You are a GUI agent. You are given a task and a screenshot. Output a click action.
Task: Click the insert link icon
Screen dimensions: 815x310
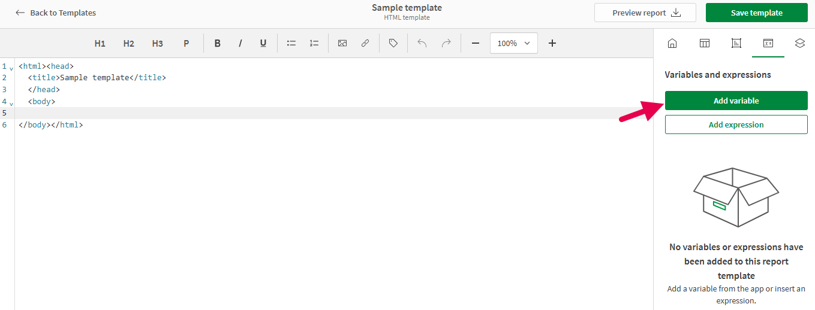click(365, 43)
